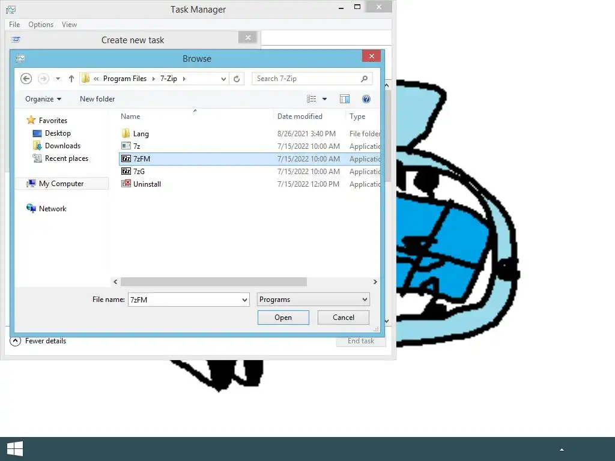Select the 7zFM file row
The height and width of the screenshot is (461, 615).
pyautogui.click(x=249, y=158)
